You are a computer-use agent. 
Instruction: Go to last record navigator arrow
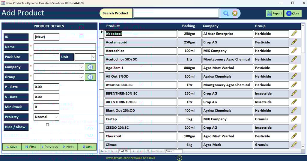[x=137, y=151]
